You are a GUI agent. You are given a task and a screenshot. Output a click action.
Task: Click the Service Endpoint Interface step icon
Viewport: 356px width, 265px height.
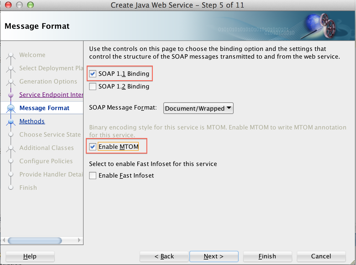click(x=11, y=95)
